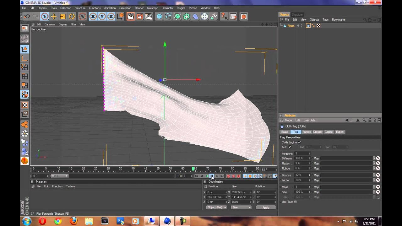Select the Move tool in the top toolbar
The image size is (402, 226).
point(54,17)
